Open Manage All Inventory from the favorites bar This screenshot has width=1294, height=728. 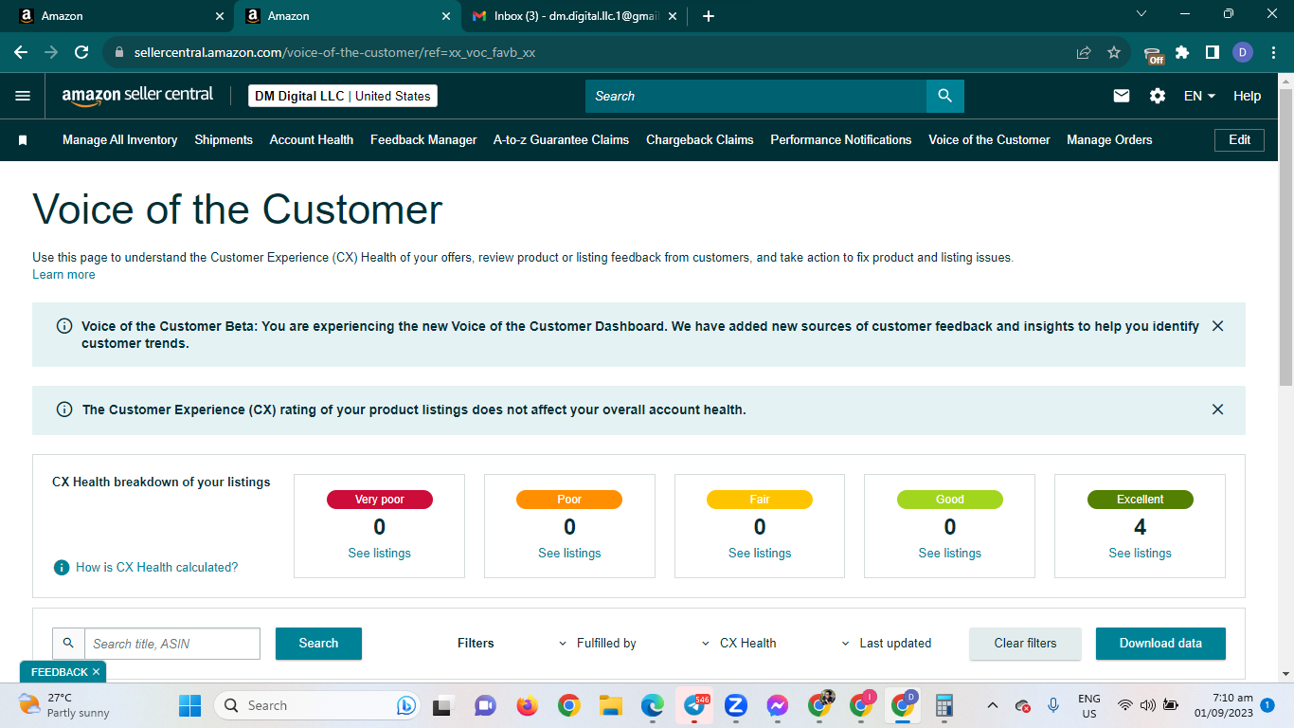(120, 140)
